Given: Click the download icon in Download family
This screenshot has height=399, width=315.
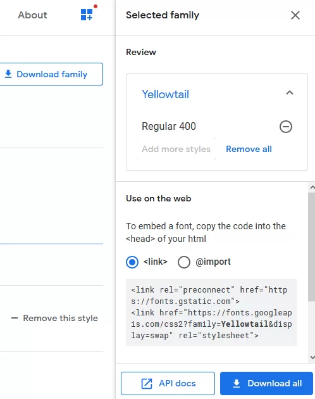Looking at the screenshot, I should (8, 74).
